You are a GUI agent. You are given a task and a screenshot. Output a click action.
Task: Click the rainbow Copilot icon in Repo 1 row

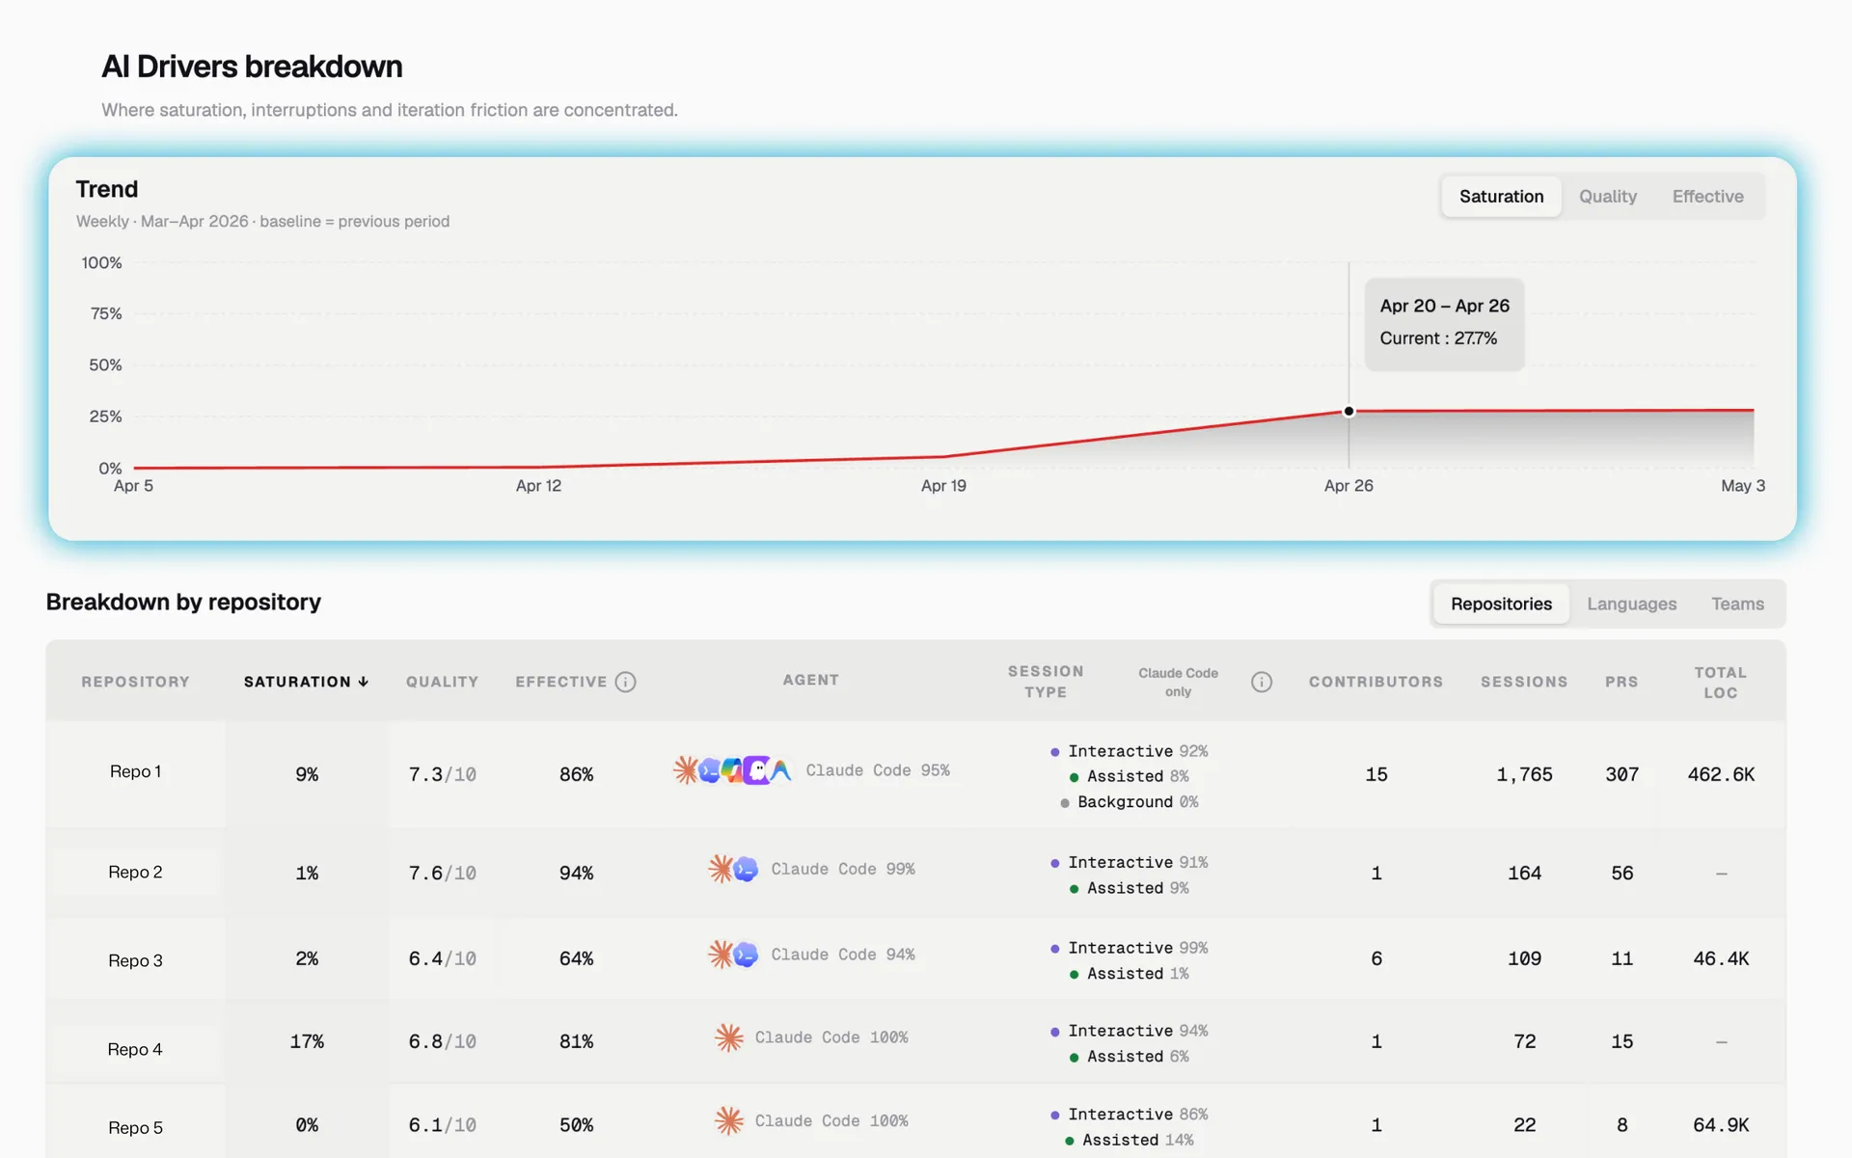732,770
